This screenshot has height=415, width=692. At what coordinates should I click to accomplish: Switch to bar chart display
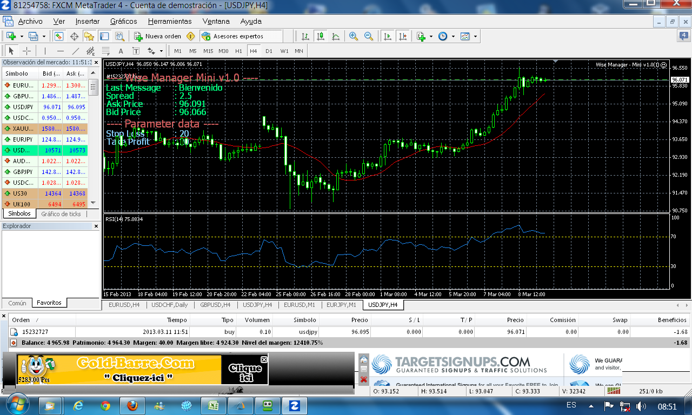pyautogui.click(x=305, y=36)
